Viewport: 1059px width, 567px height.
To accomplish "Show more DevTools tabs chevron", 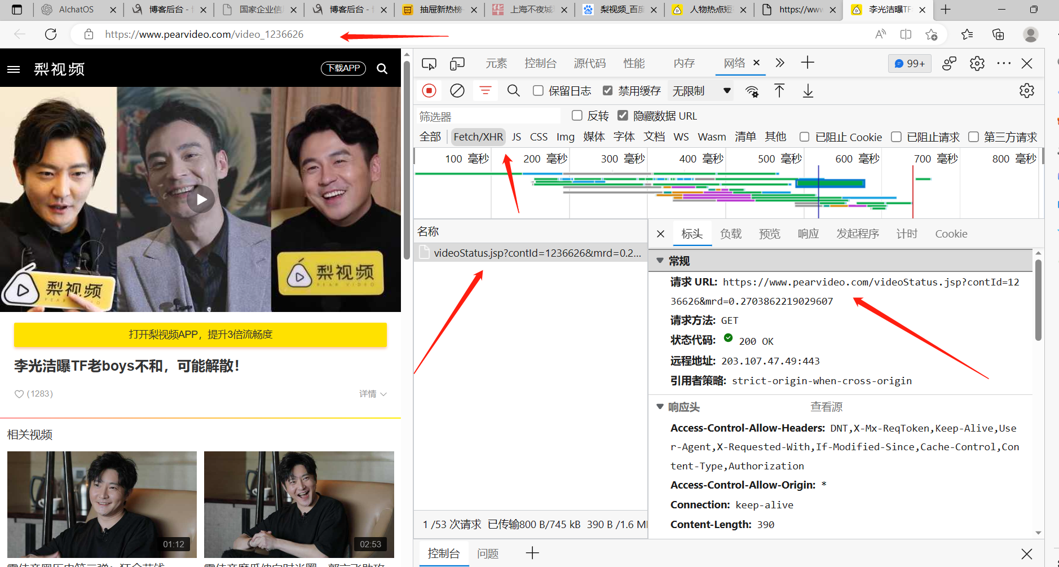I will [780, 63].
